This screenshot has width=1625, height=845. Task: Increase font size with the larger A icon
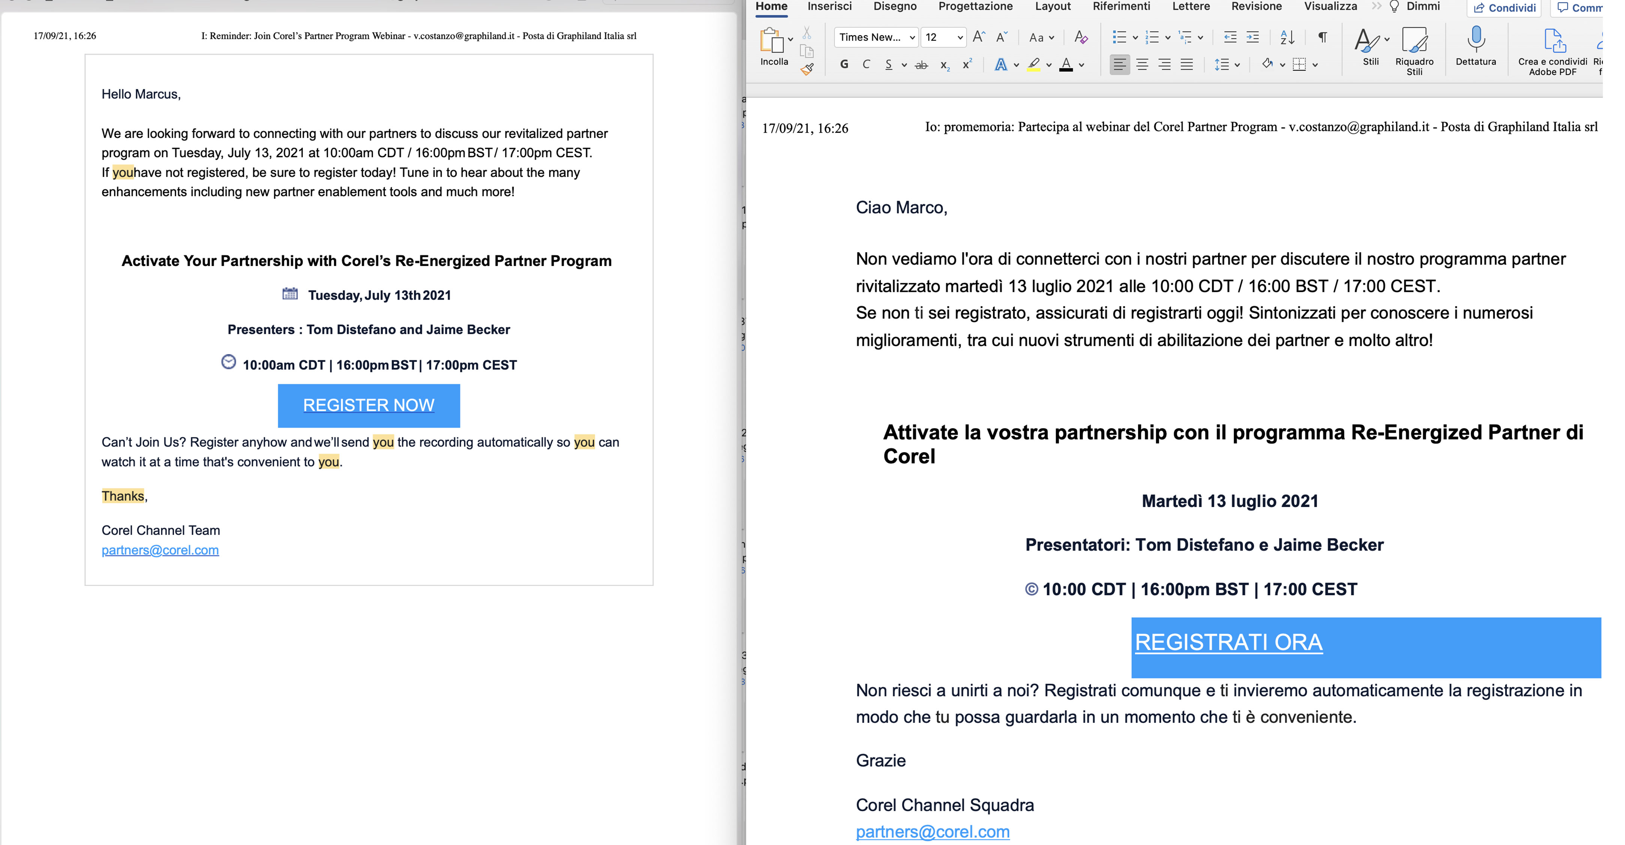[978, 37]
